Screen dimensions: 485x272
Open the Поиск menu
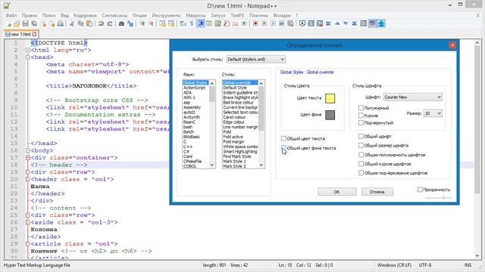click(x=48, y=15)
